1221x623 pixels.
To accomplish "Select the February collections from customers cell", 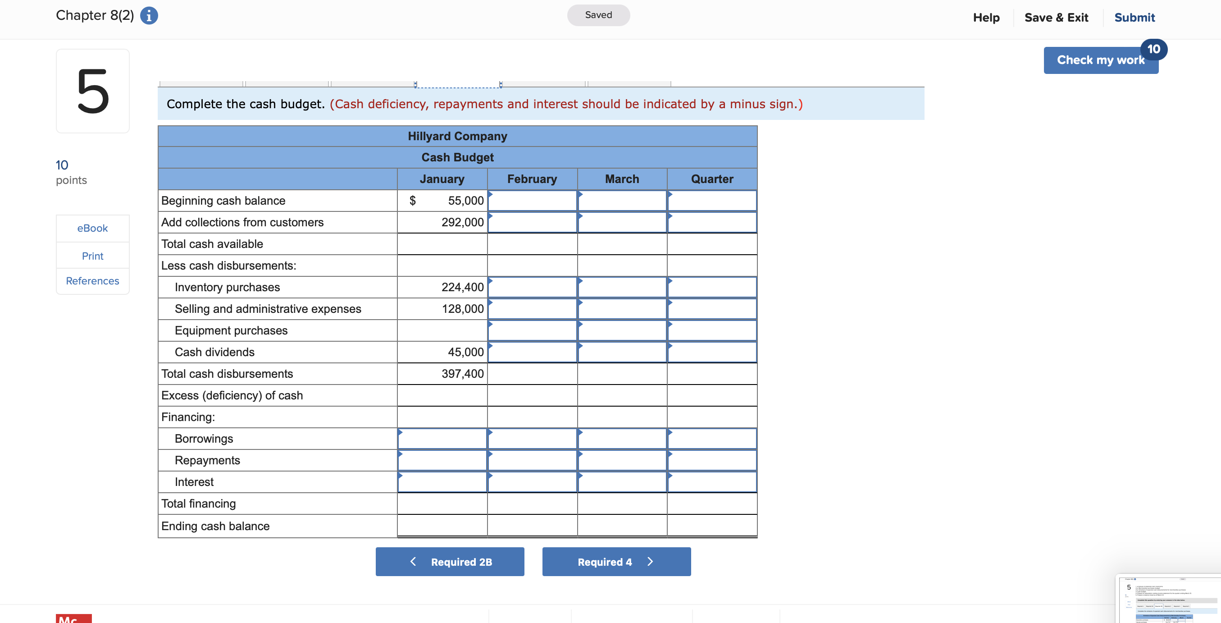I will pyautogui.click(x=532, y=222).
